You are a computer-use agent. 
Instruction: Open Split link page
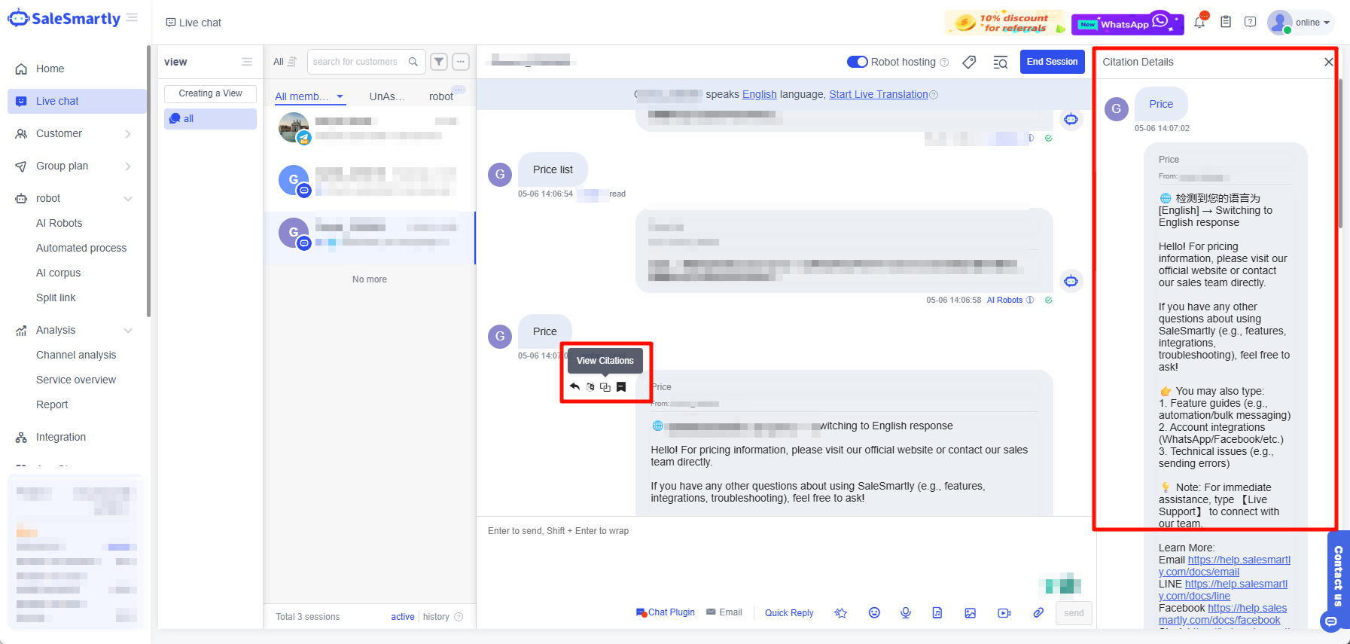(x=56, y=298)
